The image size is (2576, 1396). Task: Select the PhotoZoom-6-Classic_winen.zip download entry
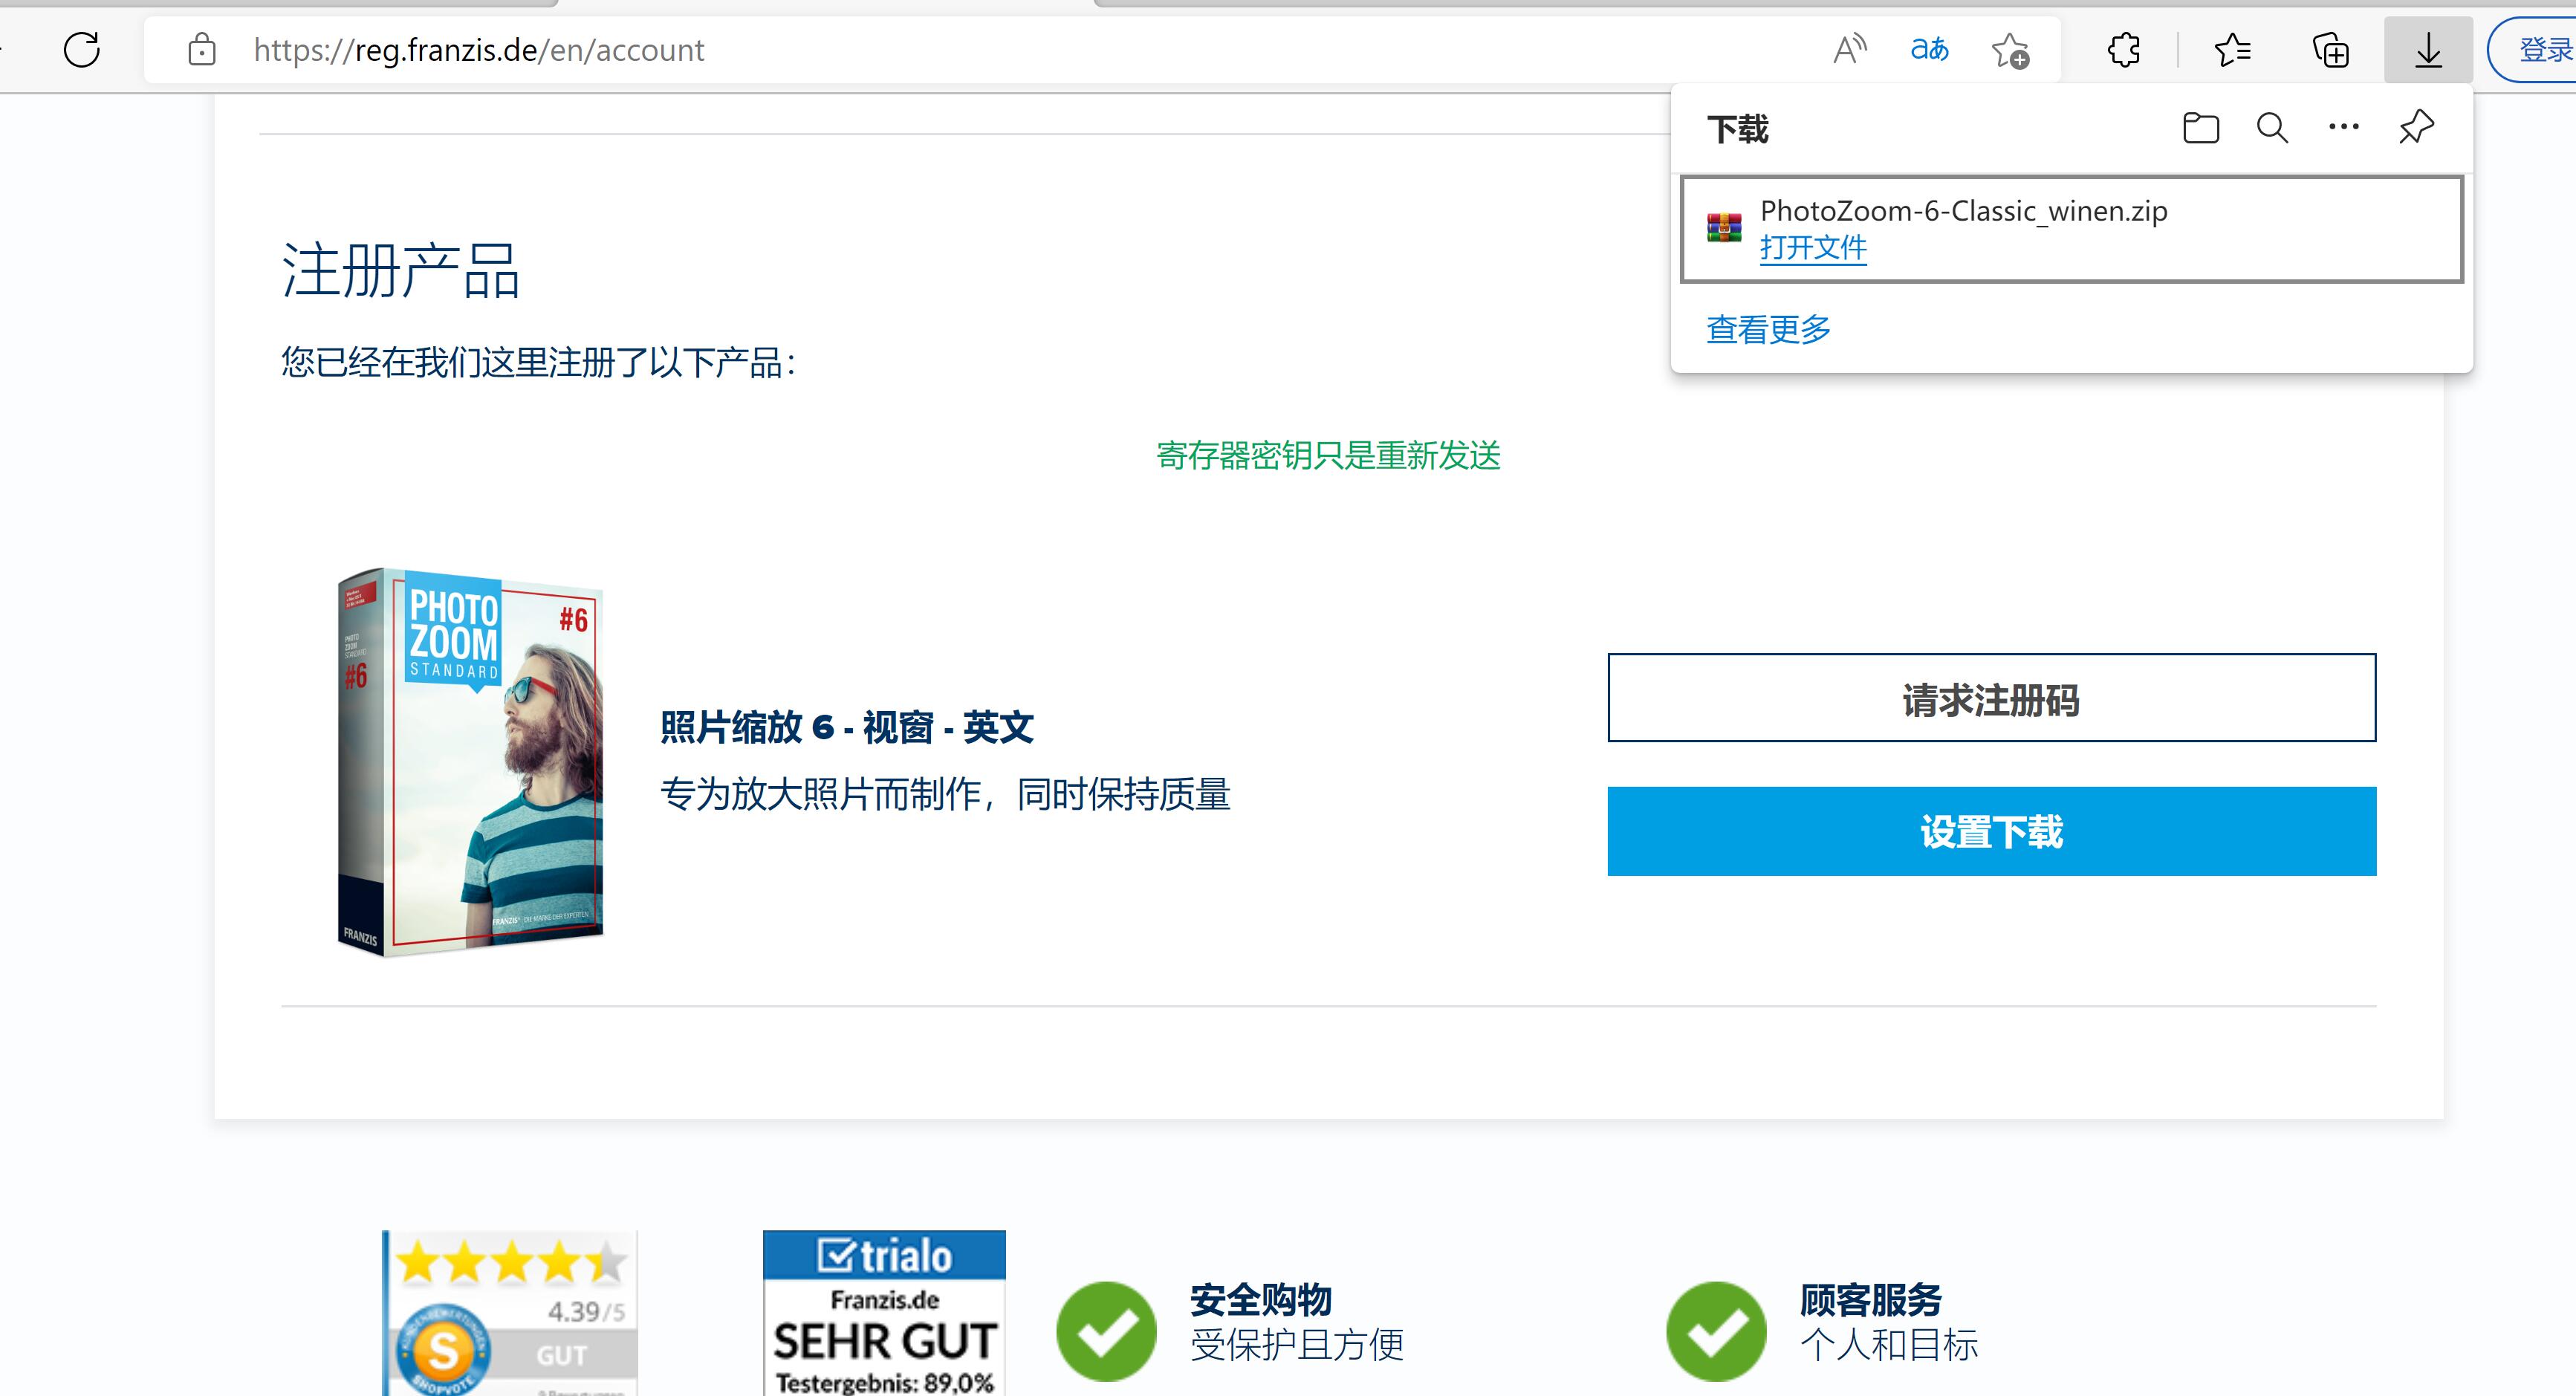2071,230
